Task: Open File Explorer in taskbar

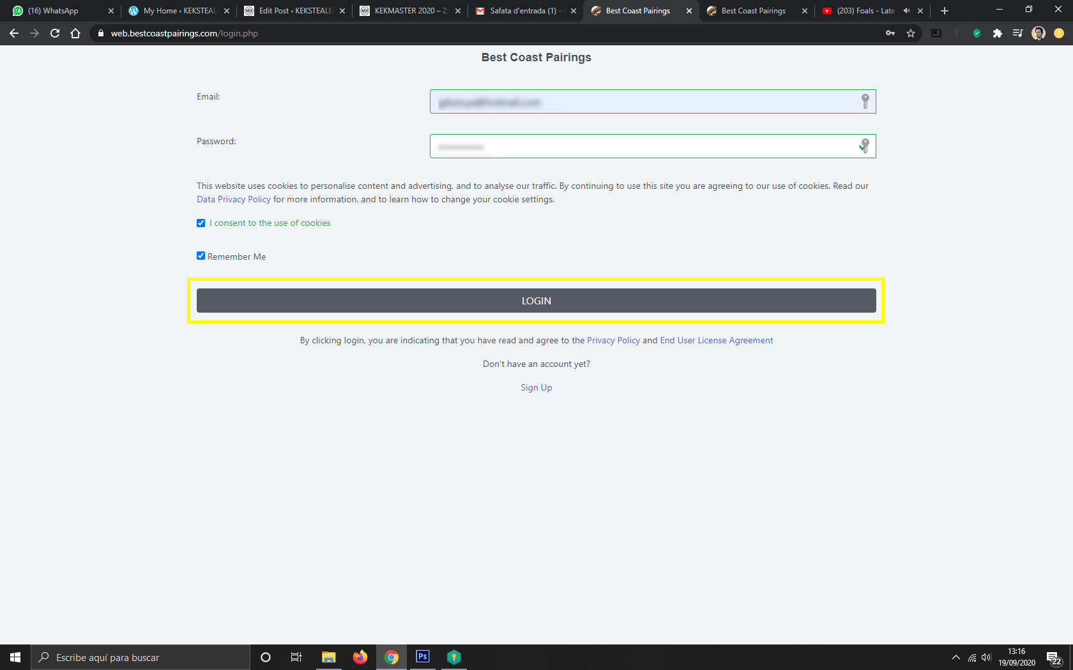Action: tap(329, 657)
